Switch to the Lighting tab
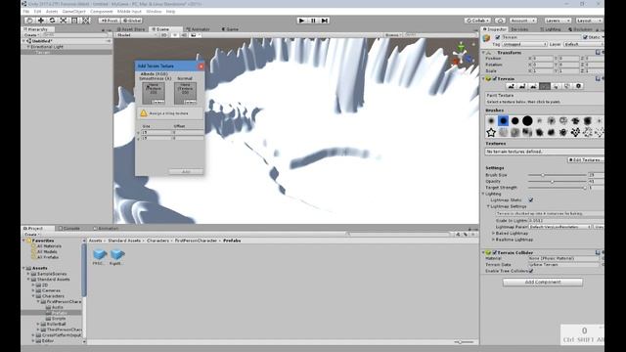 pos(551,29)
